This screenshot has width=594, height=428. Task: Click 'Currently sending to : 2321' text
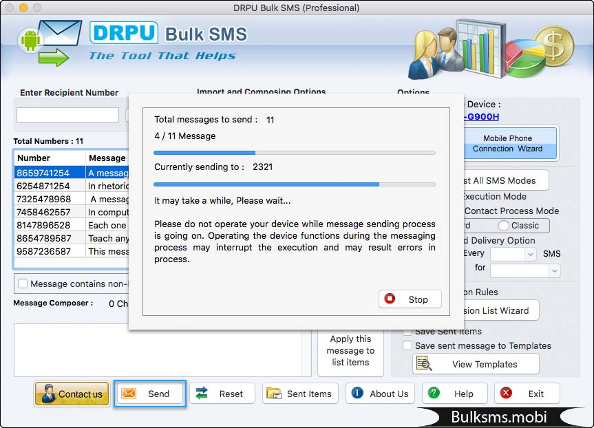click(x=213, y=167)
